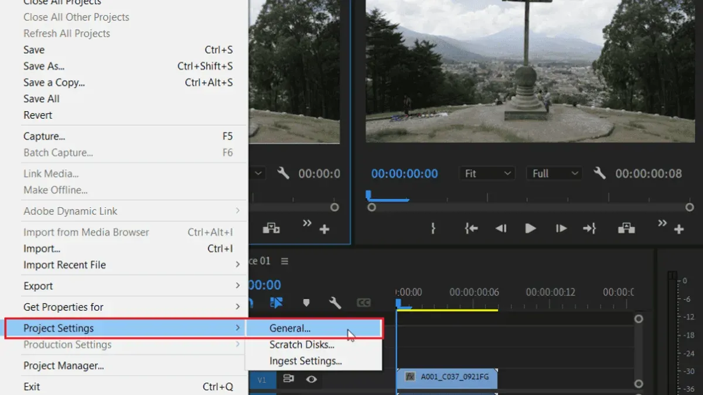703x395 pixels.
Task: Open Source Monitor transport overflow chevrons
Action: pyautogui.click(x=307, y=223)
